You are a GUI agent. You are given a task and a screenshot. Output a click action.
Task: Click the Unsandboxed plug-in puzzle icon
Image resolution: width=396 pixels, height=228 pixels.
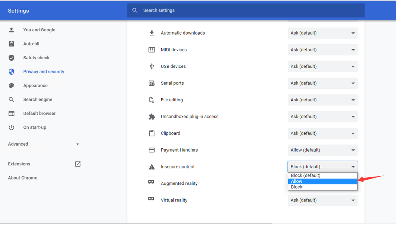tap(152, 117)
